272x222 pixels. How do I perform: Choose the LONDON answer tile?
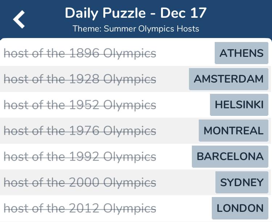[240, 208]
